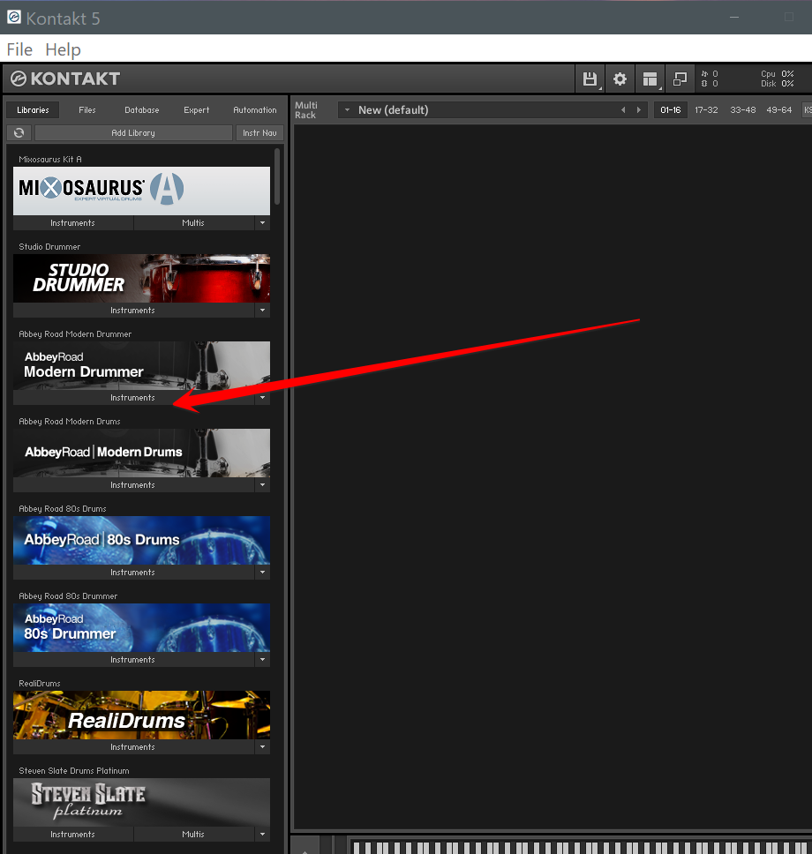Click the Multi Rack label

(x=305, y=110)
